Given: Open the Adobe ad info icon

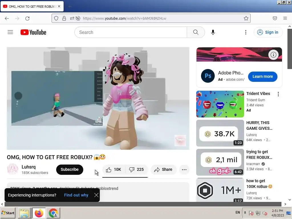Looking at the screenshot, I should [273, 55].
